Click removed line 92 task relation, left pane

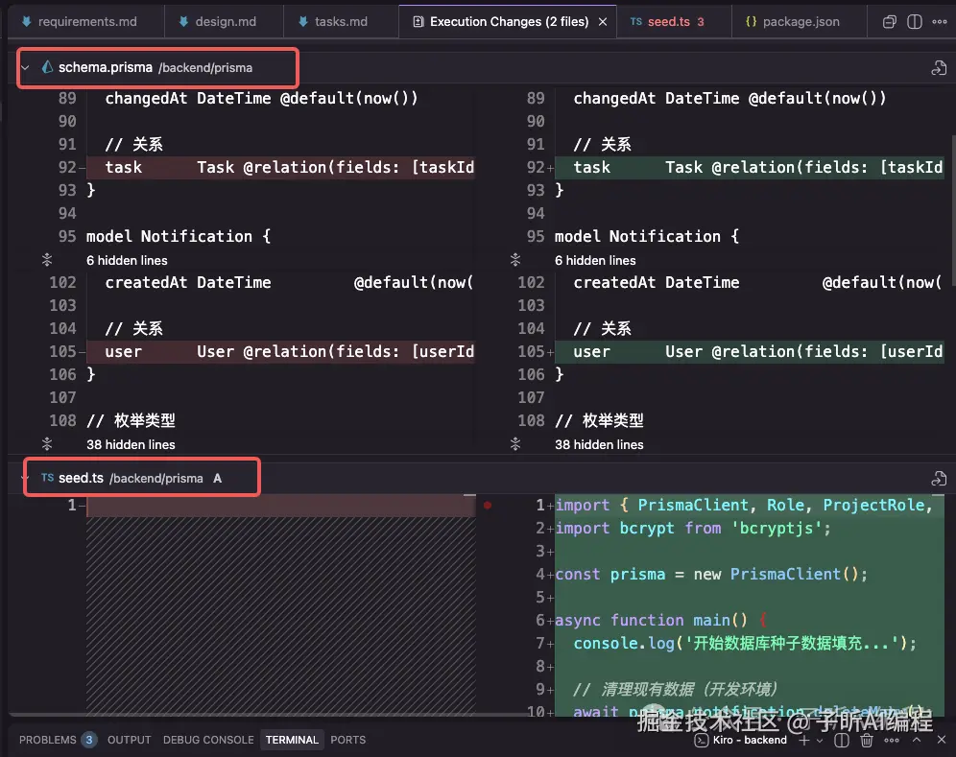pyautogui.click(x=280, y=167)
